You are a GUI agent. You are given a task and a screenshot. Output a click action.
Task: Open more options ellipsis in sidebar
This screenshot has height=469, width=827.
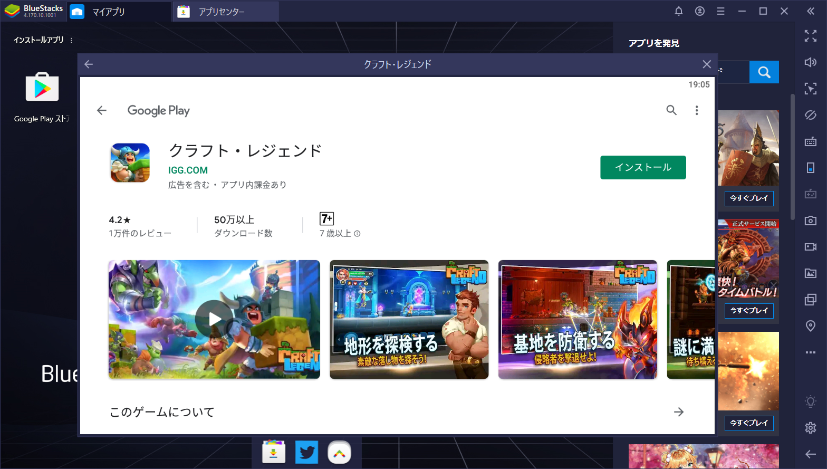(811, 352)
